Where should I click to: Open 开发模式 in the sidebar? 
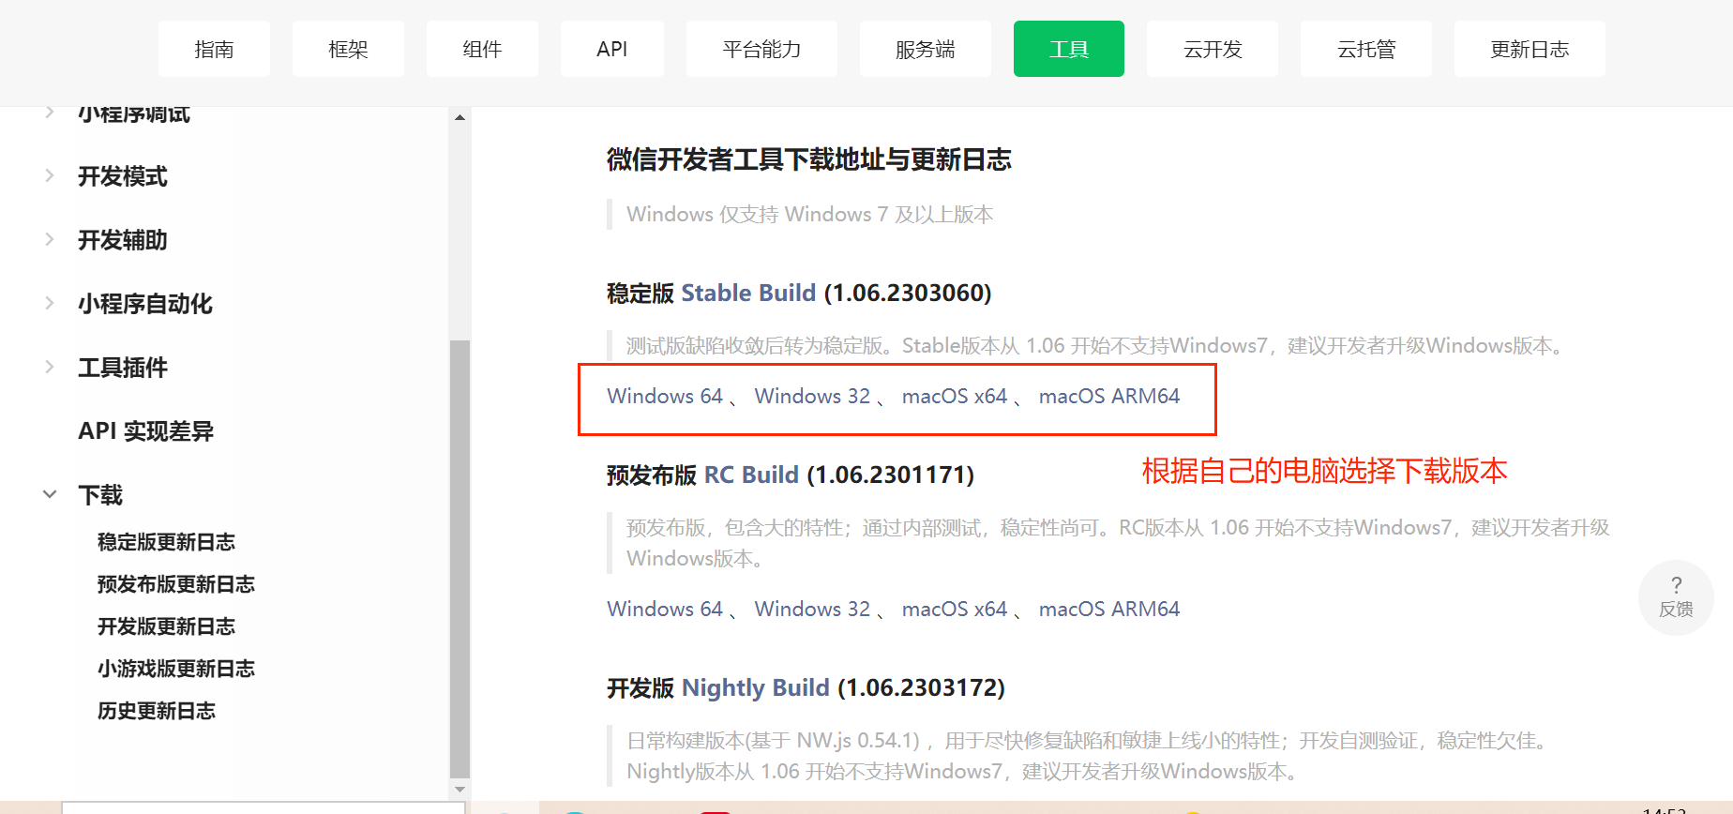coord(123,176)
